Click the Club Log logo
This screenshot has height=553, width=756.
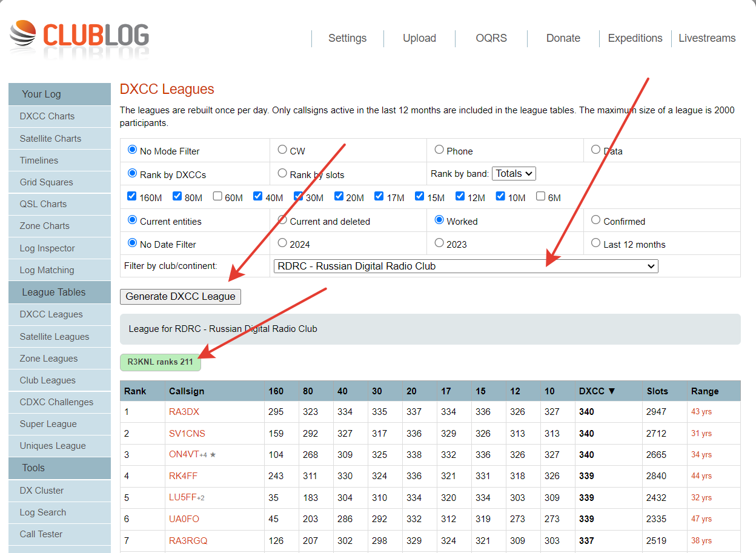coord(79,36)
